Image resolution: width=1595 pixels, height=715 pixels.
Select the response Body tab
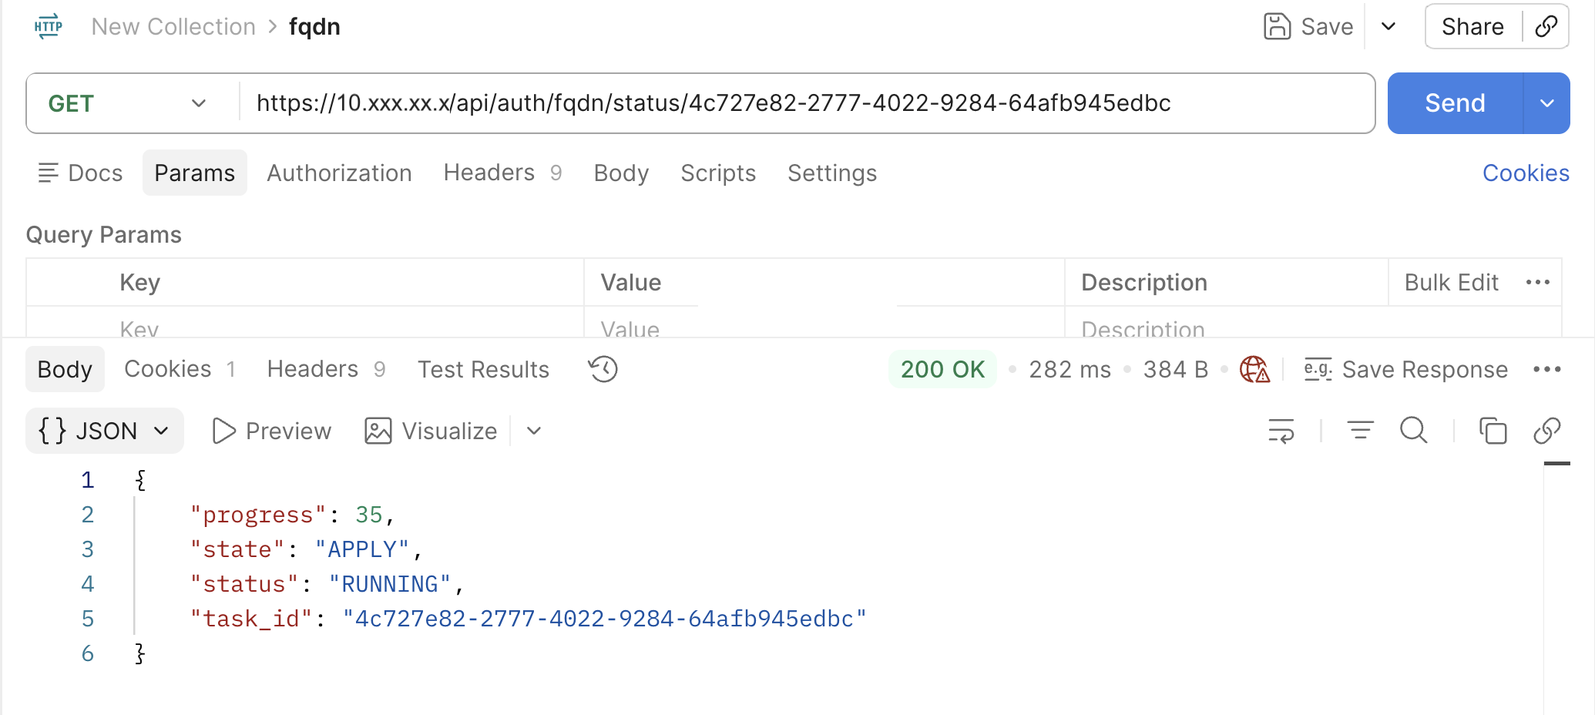65,369
